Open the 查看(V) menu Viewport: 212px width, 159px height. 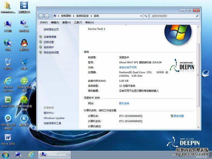[x=66, y=23]
